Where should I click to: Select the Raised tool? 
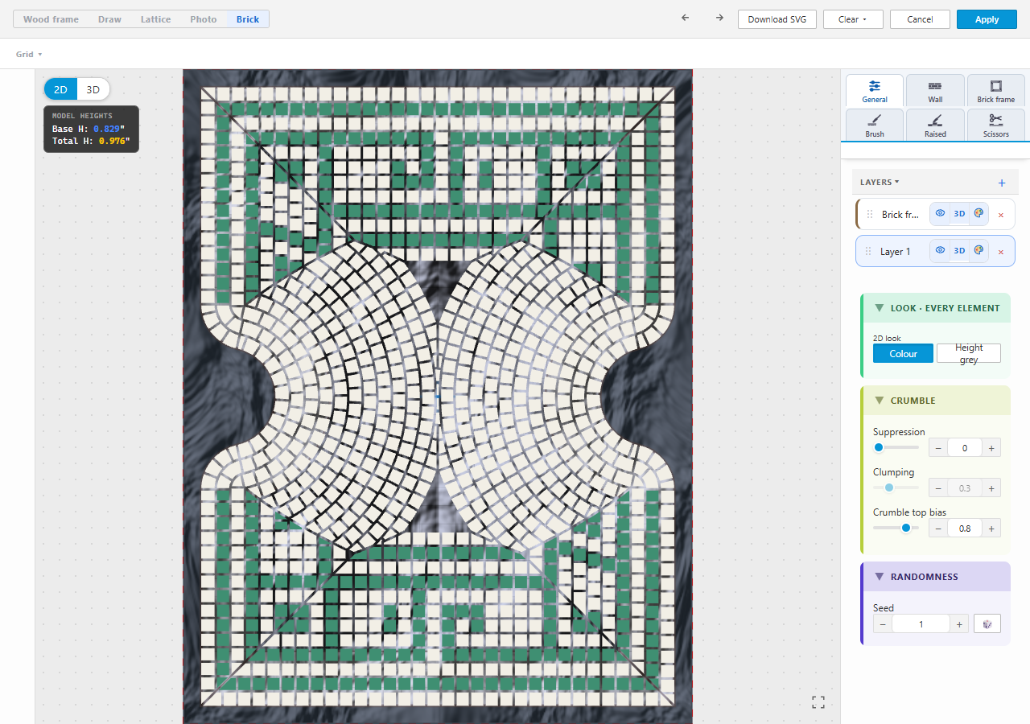935,125
